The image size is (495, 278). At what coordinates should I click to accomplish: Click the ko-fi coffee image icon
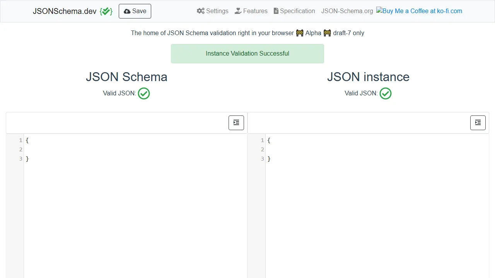click(378, 11)
